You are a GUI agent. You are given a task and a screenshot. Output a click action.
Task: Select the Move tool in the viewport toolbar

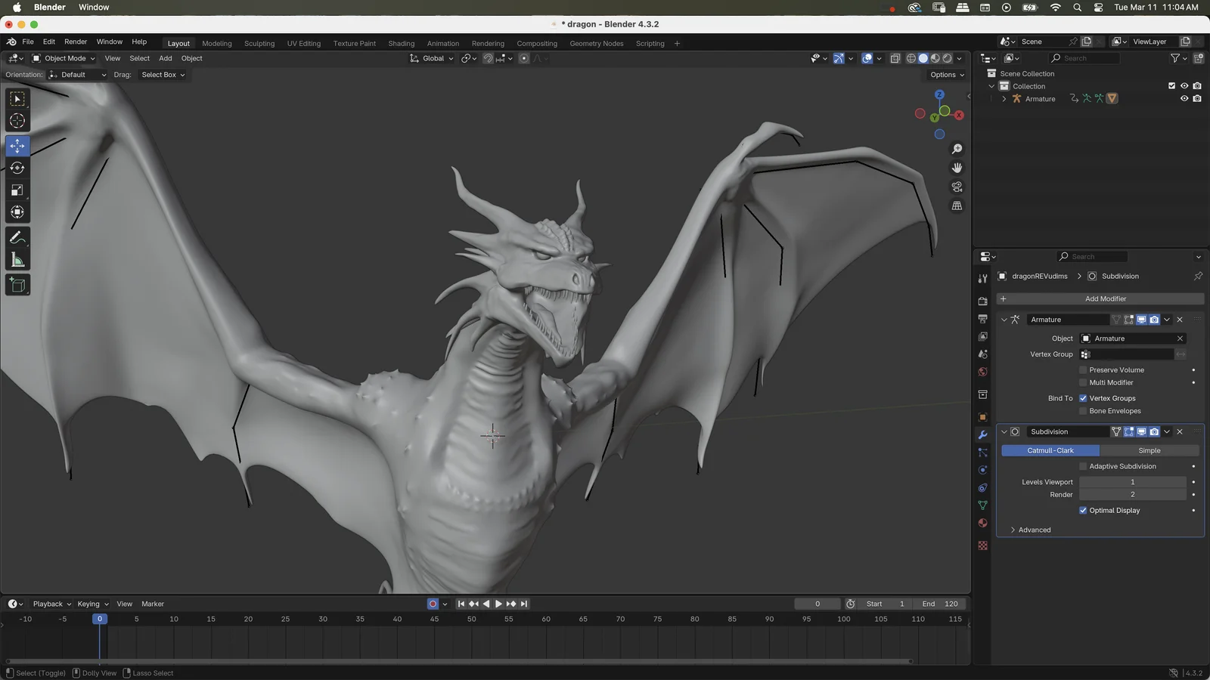[x=17, y=146]
